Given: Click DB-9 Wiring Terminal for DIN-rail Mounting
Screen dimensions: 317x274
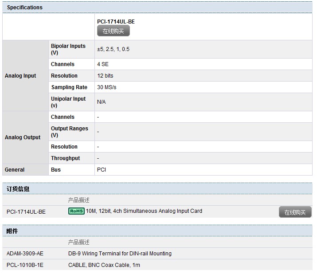Looking at the screenshot, I should pyautogui.click(x=120, y=254).
